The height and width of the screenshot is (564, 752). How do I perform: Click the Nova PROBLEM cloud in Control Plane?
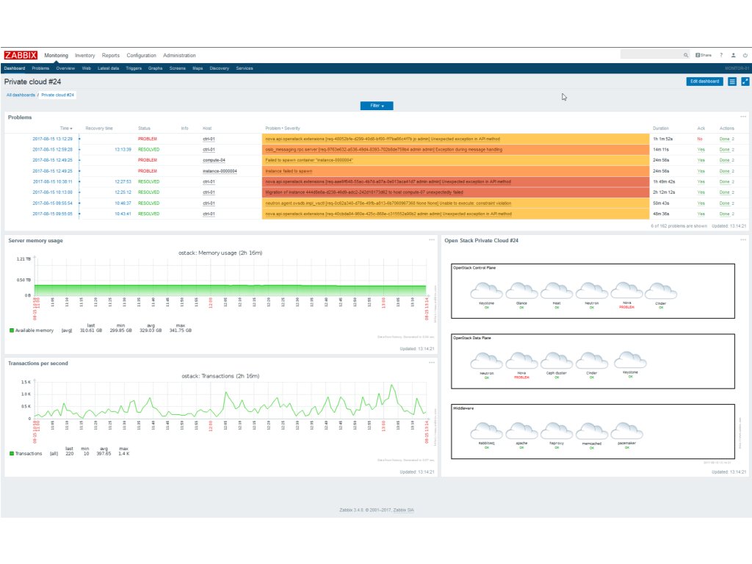tap(626, 294)
